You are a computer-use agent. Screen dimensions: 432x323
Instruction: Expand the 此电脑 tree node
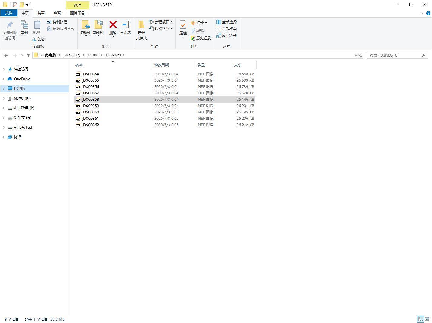click(x=3, y=89)
